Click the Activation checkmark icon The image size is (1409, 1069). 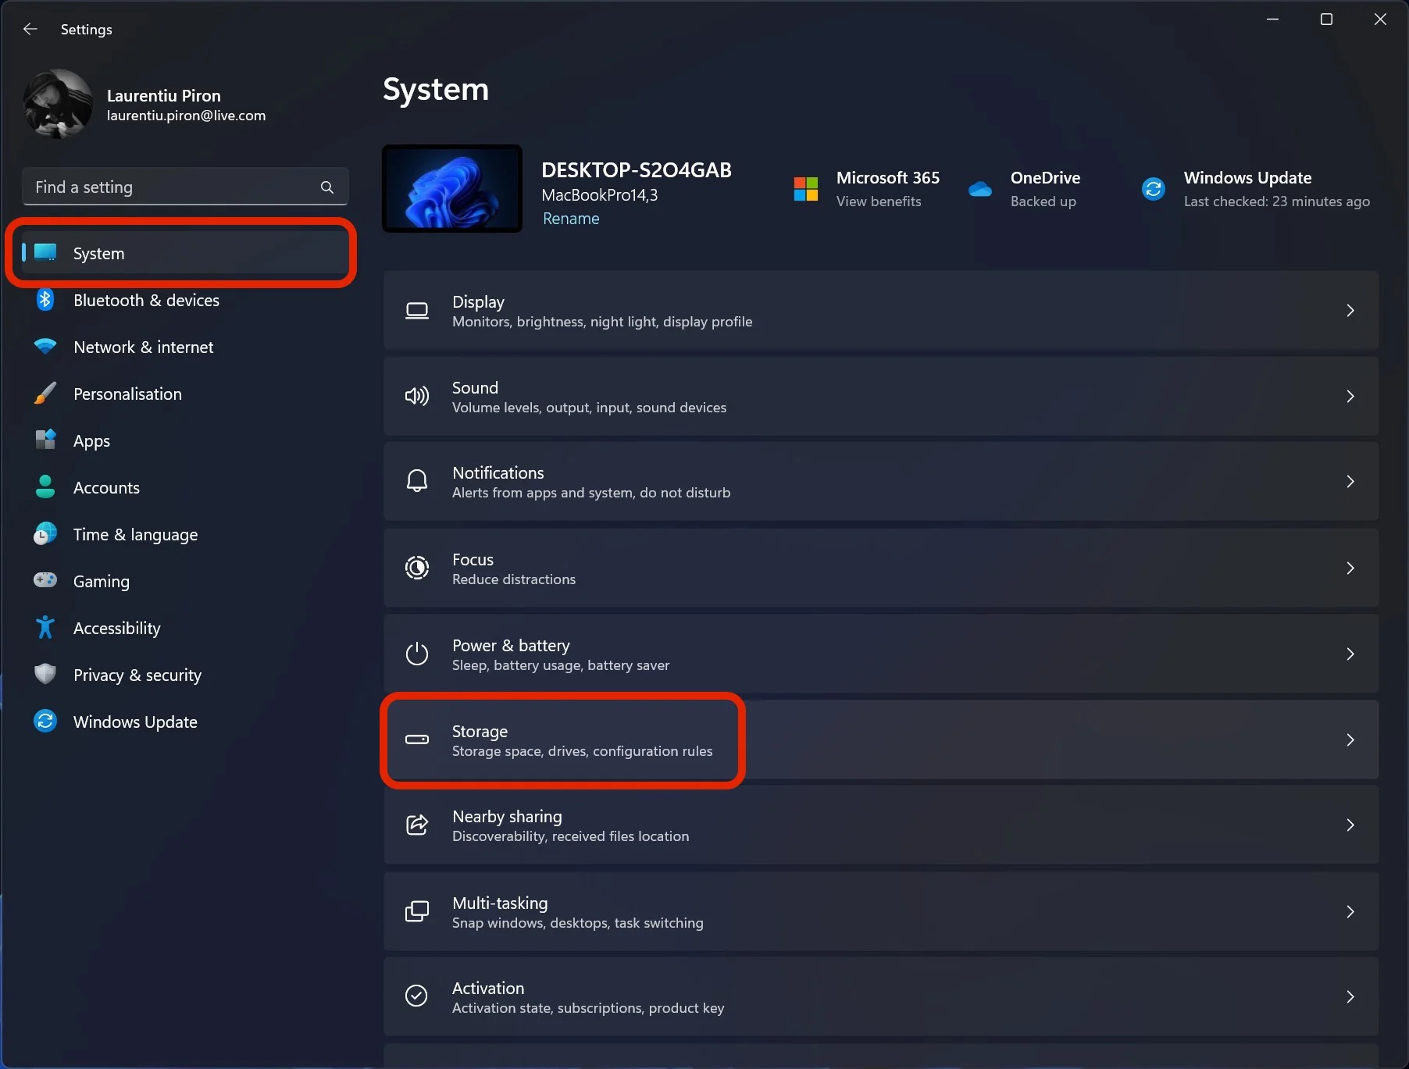coord(417,996)
